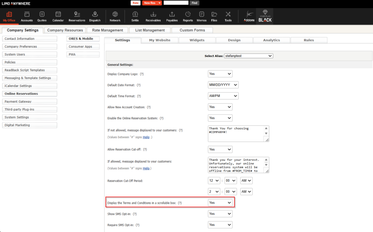Expand the Select Alias dropdown
This screenshot has height=232, width=373.
tap(248, 56)
